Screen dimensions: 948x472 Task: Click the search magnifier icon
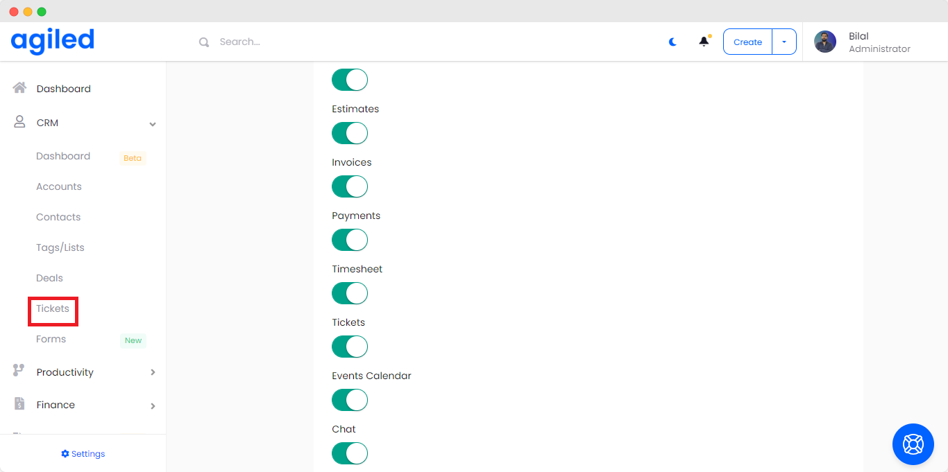204,42
